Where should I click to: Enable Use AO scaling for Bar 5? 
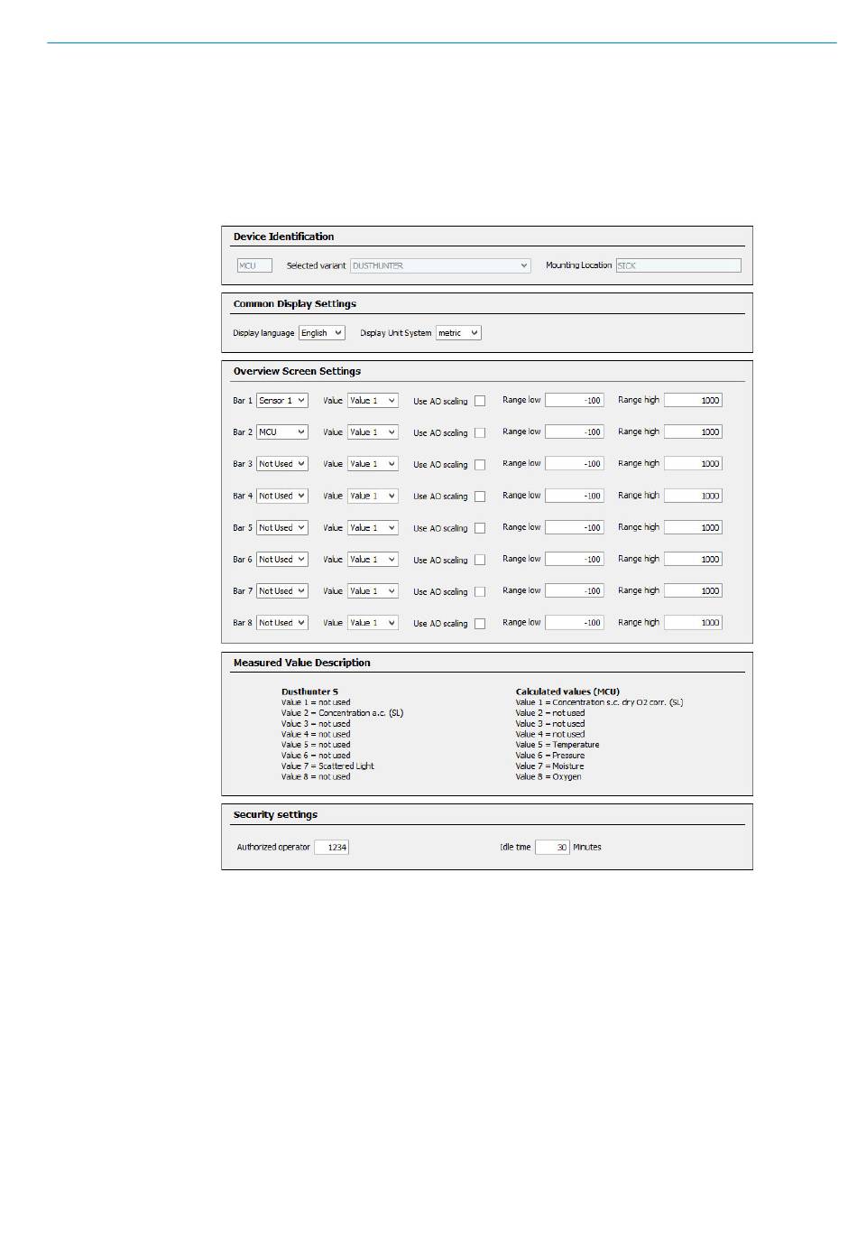click(x=480, y=529)
